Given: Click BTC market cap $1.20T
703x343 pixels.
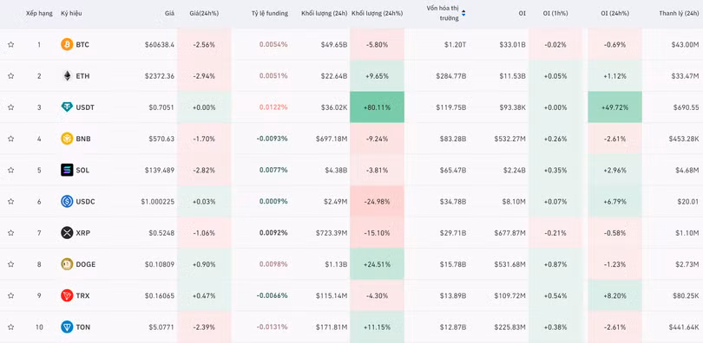Looking at the screenshot, I should [x=454, y=45].
